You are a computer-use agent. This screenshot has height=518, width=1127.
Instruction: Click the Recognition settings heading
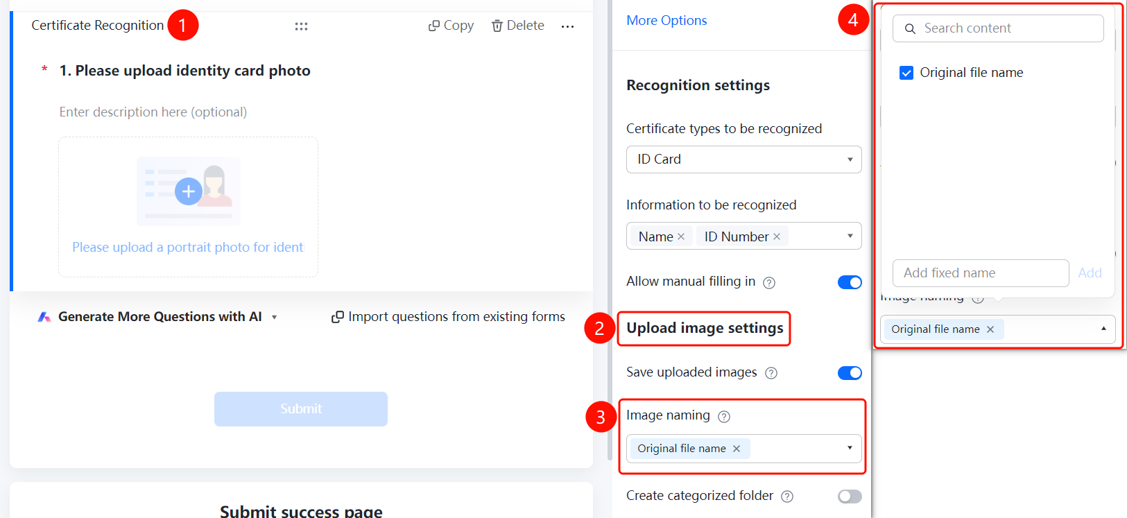pyautogui.click(x=698, y=85)
